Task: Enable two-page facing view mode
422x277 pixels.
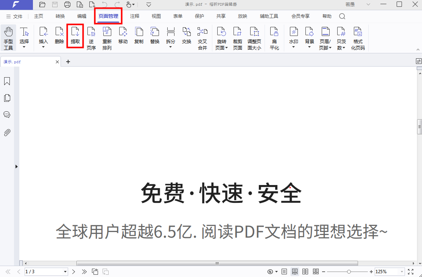Action: coord(305,272)
